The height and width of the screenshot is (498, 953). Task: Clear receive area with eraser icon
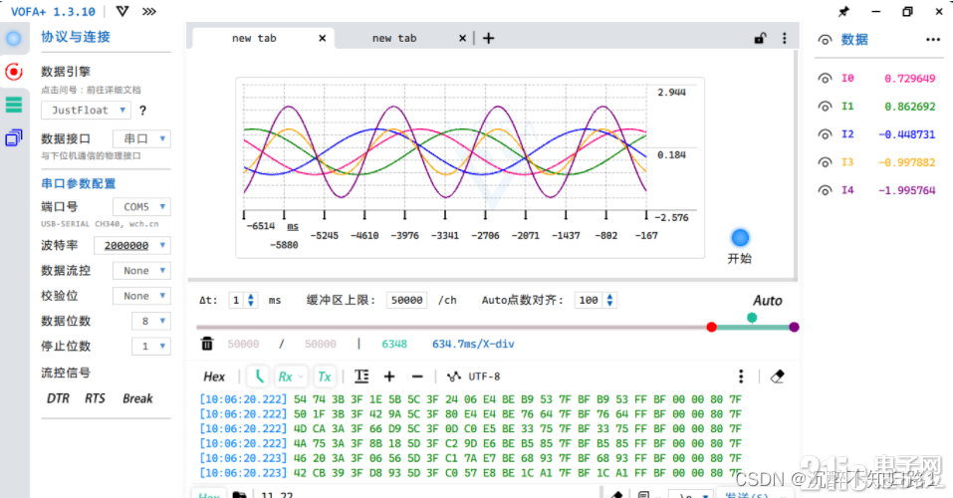click(777, 376)
